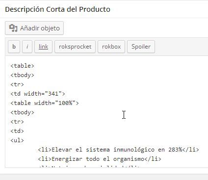Image resolution: width=208 pixels, height=180 pixels.
Task: Click the table width="100%" line
Action: (45, 103)
